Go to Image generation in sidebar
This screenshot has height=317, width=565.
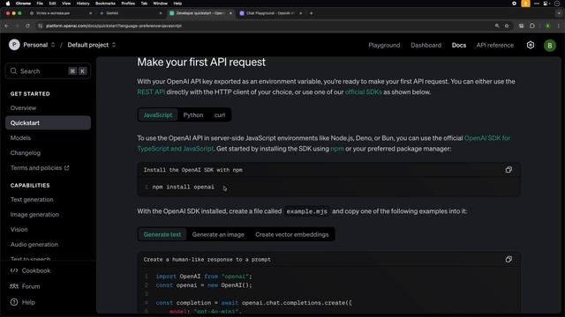pos(34,215)
